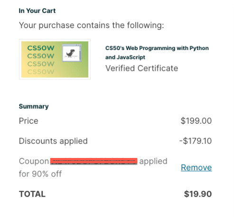
Task: Click the In Your Cart heading
Action: 37,11
